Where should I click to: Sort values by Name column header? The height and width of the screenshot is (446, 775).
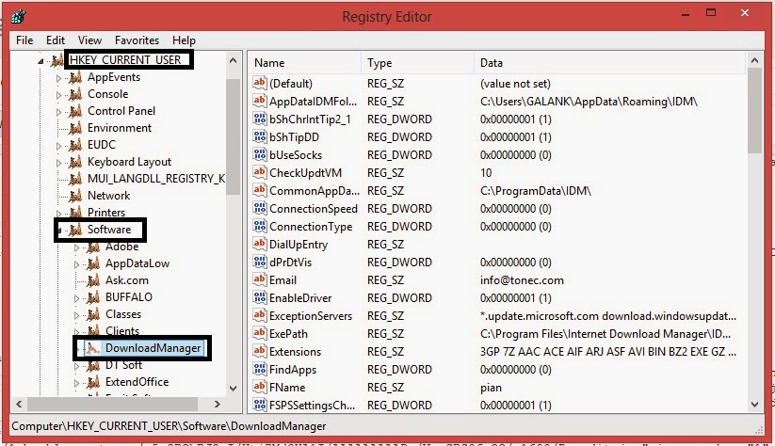[304, 63]
